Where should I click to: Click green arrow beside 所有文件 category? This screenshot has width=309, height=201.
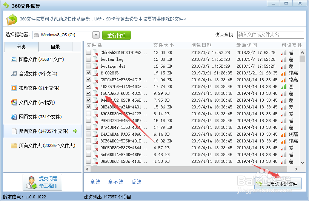[x=75, y=131]
